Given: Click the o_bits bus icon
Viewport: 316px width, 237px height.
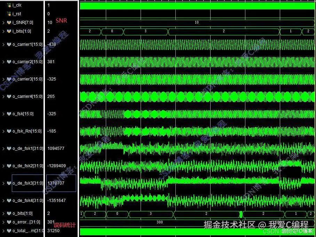Looking at the screenshot, I should pos(9,213).
